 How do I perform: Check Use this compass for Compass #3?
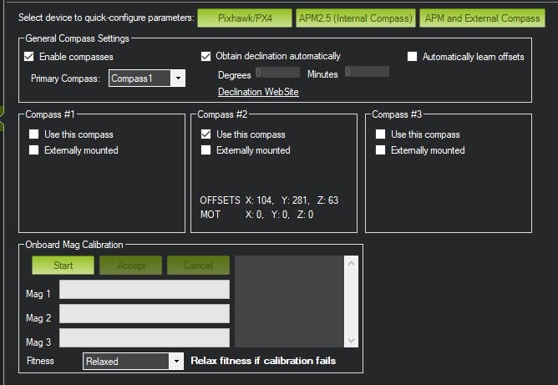pyautogui.click(x=380, y=134)
